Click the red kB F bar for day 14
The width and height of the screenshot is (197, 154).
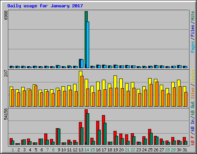[x=86, y=127]
